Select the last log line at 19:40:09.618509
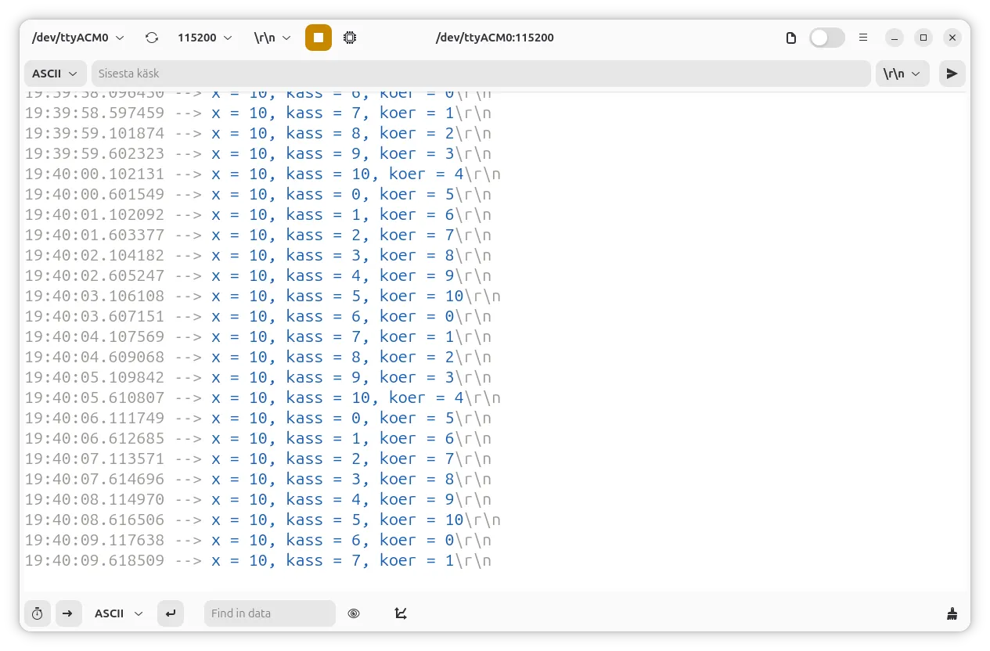This screenshot has height=651, width=990. (x=258, y=560)
